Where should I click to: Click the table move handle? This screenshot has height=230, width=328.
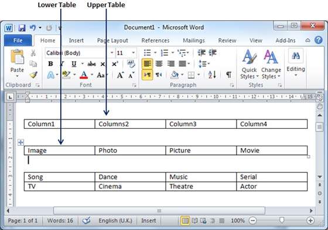[x=20, y=142]
